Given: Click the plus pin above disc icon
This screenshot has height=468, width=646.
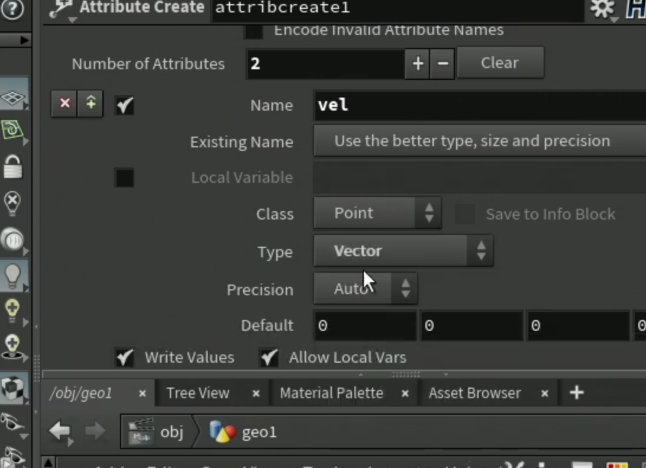Looking at the screenshot, I should pos(12,347).
